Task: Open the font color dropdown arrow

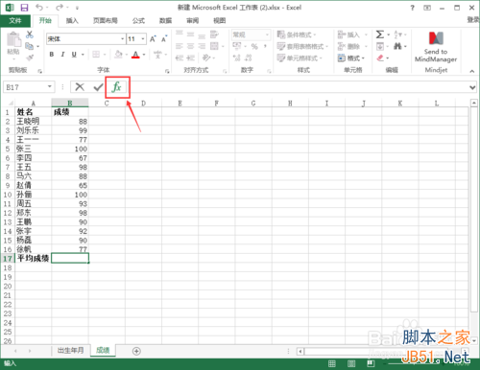Action: tap(144, 55)
